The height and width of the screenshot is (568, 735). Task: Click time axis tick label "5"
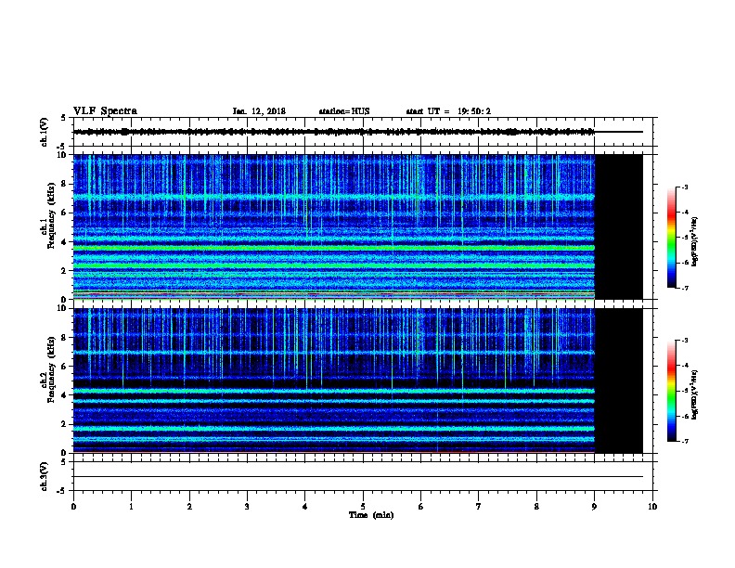point(363,507)
